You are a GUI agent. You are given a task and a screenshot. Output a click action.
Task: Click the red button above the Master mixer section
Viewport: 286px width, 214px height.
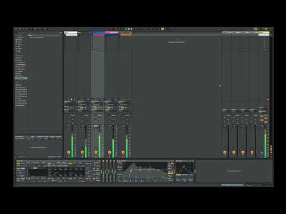268,99
